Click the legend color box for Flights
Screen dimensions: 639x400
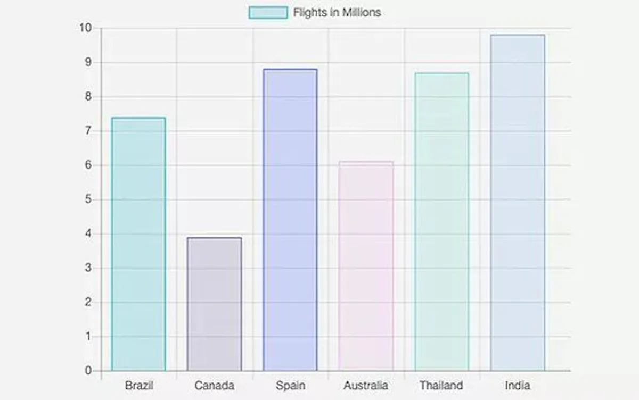pyautogui.click(x=268, y=12)
